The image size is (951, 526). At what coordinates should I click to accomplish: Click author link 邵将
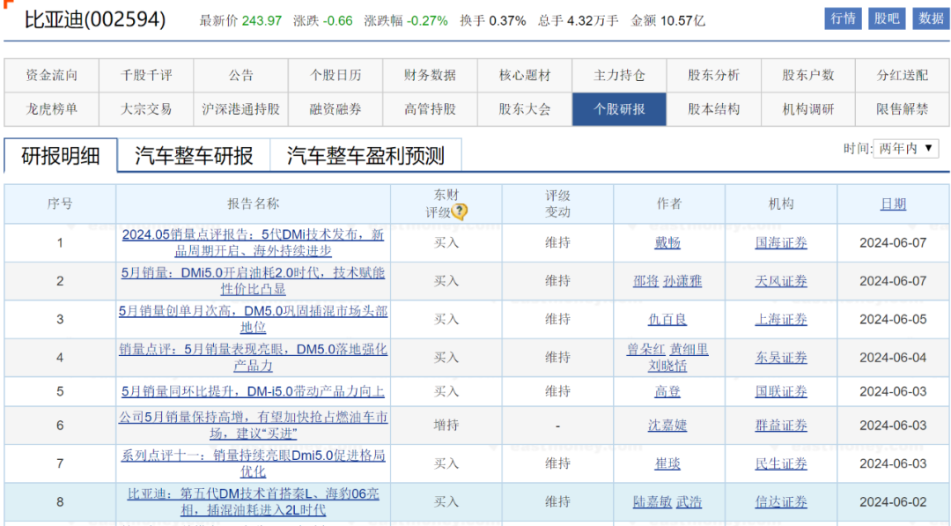point(645,281)
